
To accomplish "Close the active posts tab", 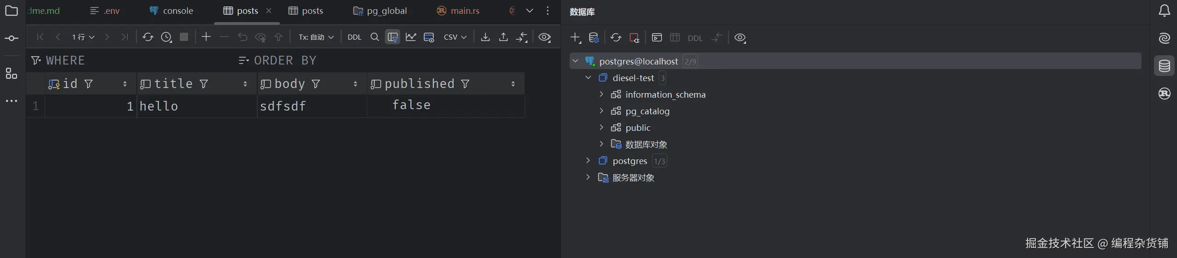I will coord(269,11).
